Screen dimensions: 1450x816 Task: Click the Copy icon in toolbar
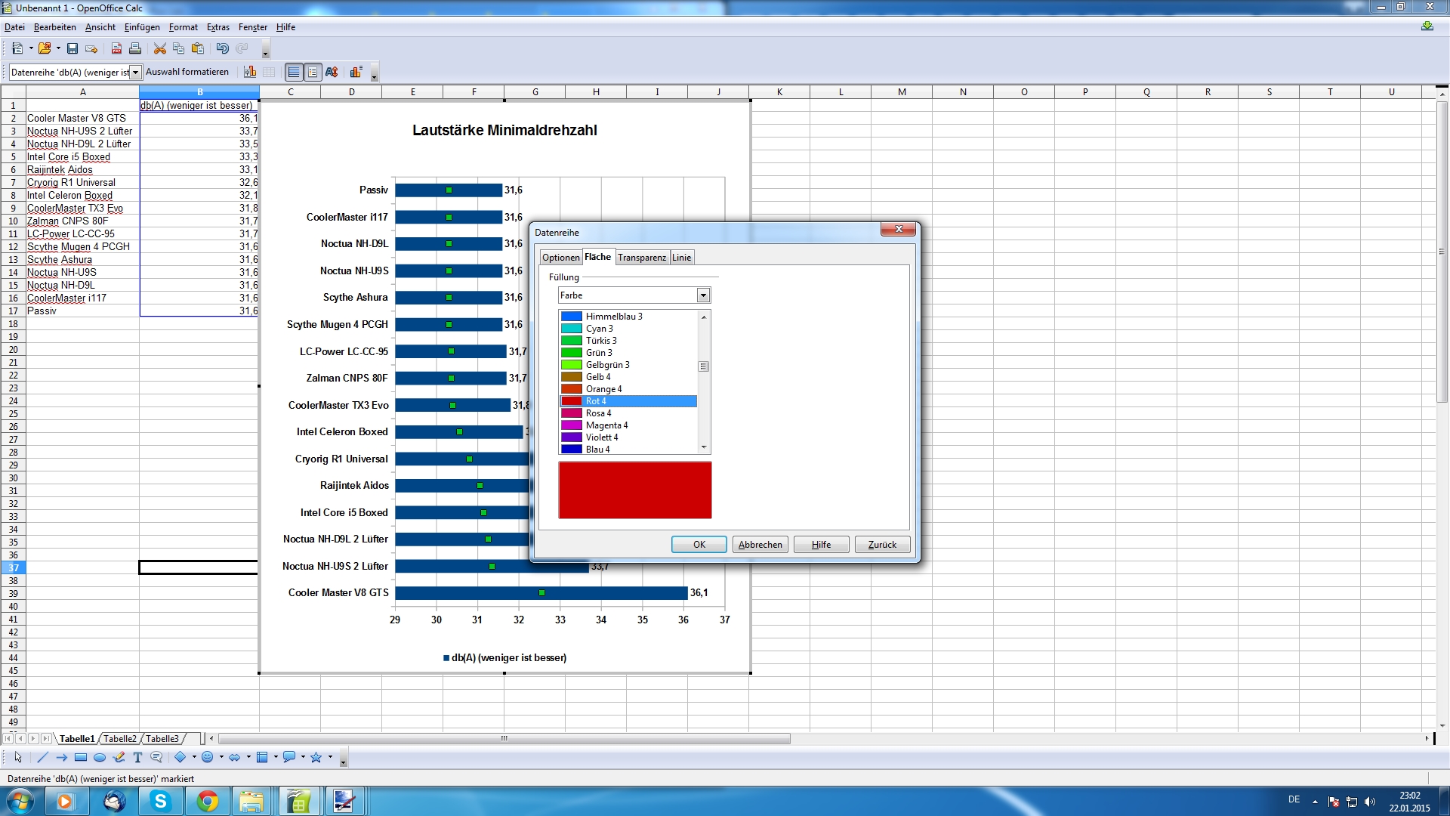(x=179, y=48)
